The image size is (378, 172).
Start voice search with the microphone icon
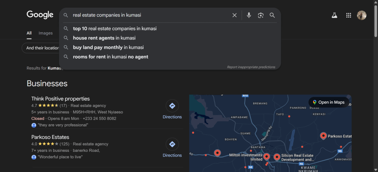pos(249,15)
